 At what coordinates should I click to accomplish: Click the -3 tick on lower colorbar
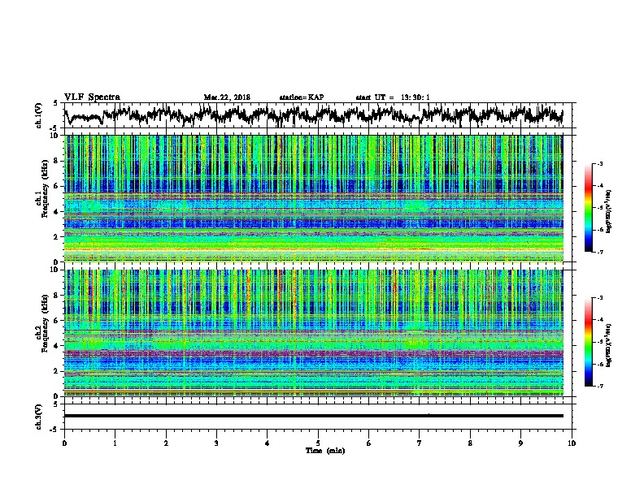click(x=599, y=298)
